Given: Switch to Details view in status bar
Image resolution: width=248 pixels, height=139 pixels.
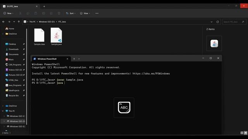Looking at the screenshot, I should pos(242,133).
